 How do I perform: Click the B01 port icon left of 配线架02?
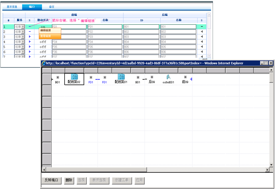(x=57, y=77)
